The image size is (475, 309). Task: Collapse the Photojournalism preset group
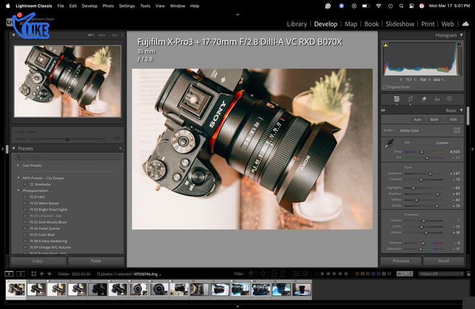click(18, 190)
